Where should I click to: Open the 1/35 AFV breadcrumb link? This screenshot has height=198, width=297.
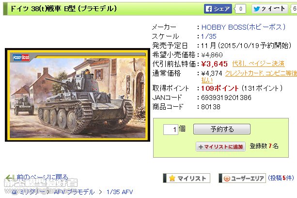click(120, 192)
